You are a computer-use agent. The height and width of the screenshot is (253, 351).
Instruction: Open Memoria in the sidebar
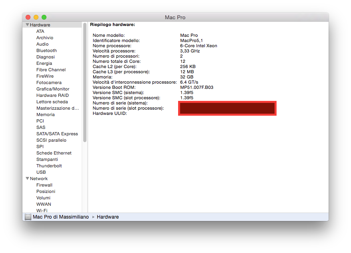pyautogui.click(x=46, y=114)
